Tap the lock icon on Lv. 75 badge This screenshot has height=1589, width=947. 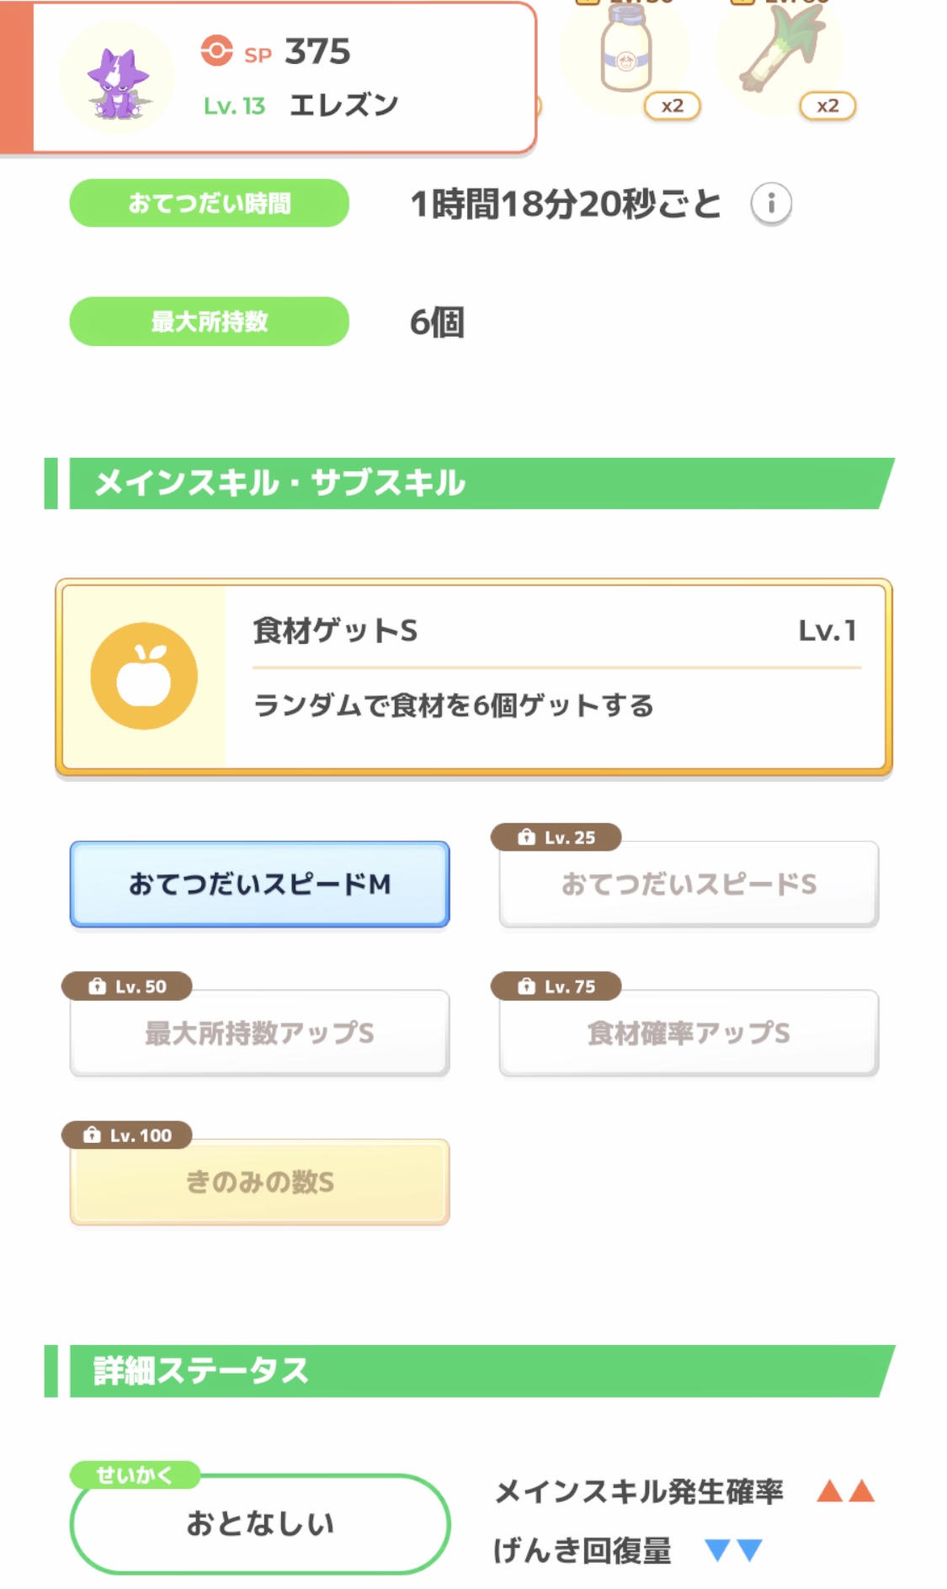coord(527,986)
